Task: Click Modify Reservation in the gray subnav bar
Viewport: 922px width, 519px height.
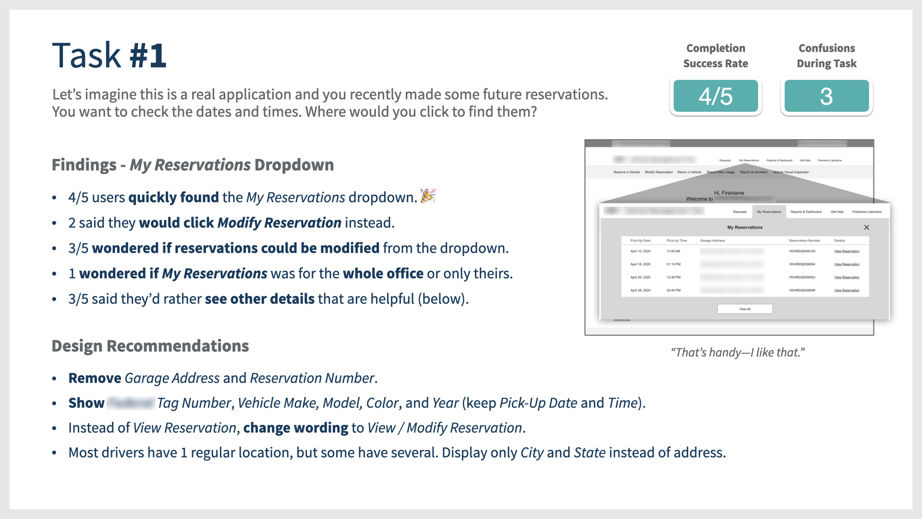Action: point(658,172)
